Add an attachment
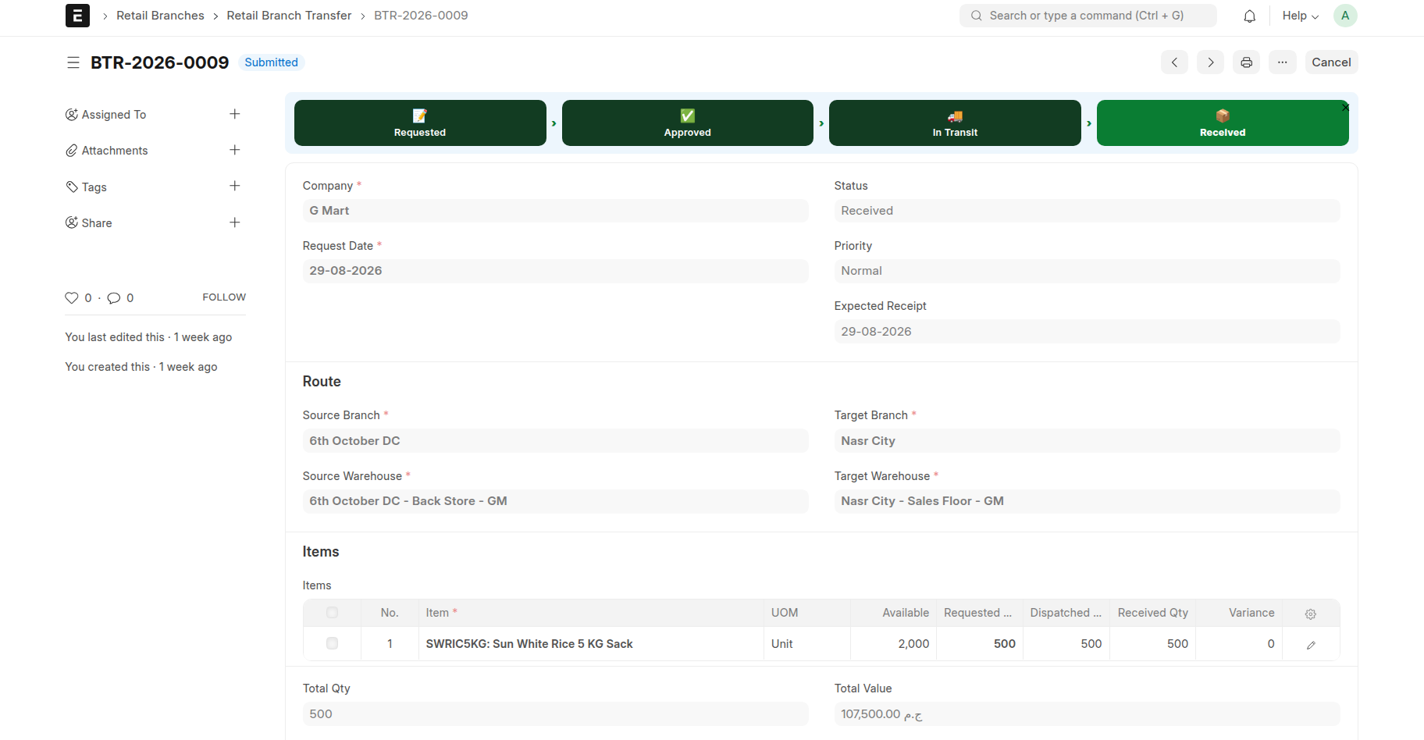The height and width of the screenshot is (740, 1424). (x=234, y=150)
